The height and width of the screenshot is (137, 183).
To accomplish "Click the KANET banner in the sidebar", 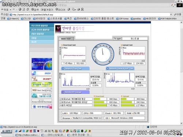I will coord(42,79).
